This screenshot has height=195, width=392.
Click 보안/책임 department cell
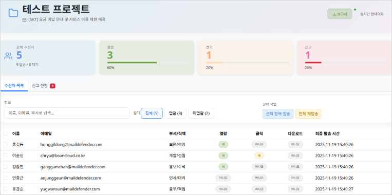pos(177,145)
